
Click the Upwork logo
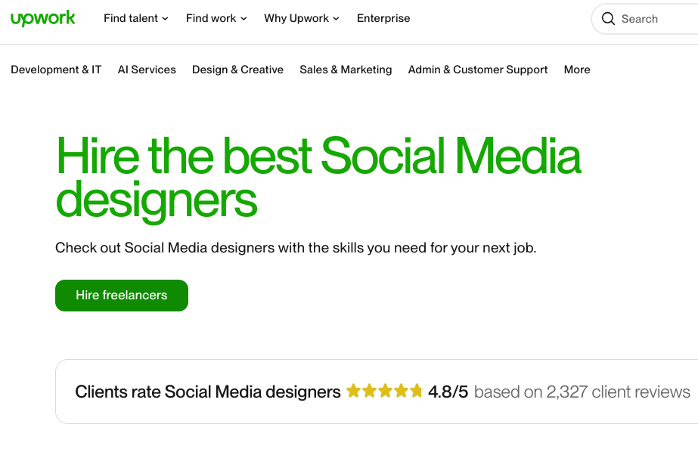click(43, 18)
